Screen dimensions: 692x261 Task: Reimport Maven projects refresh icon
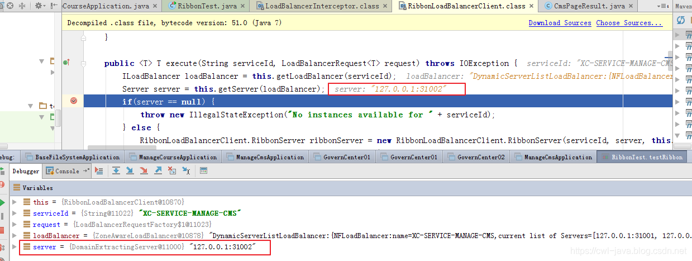[681, 20]
